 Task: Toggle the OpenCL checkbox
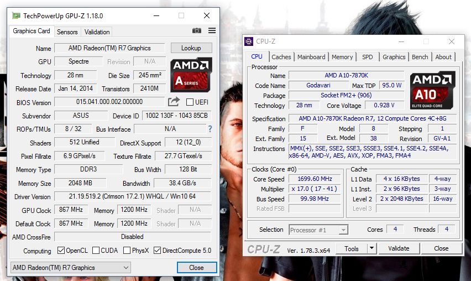(61, 251)
